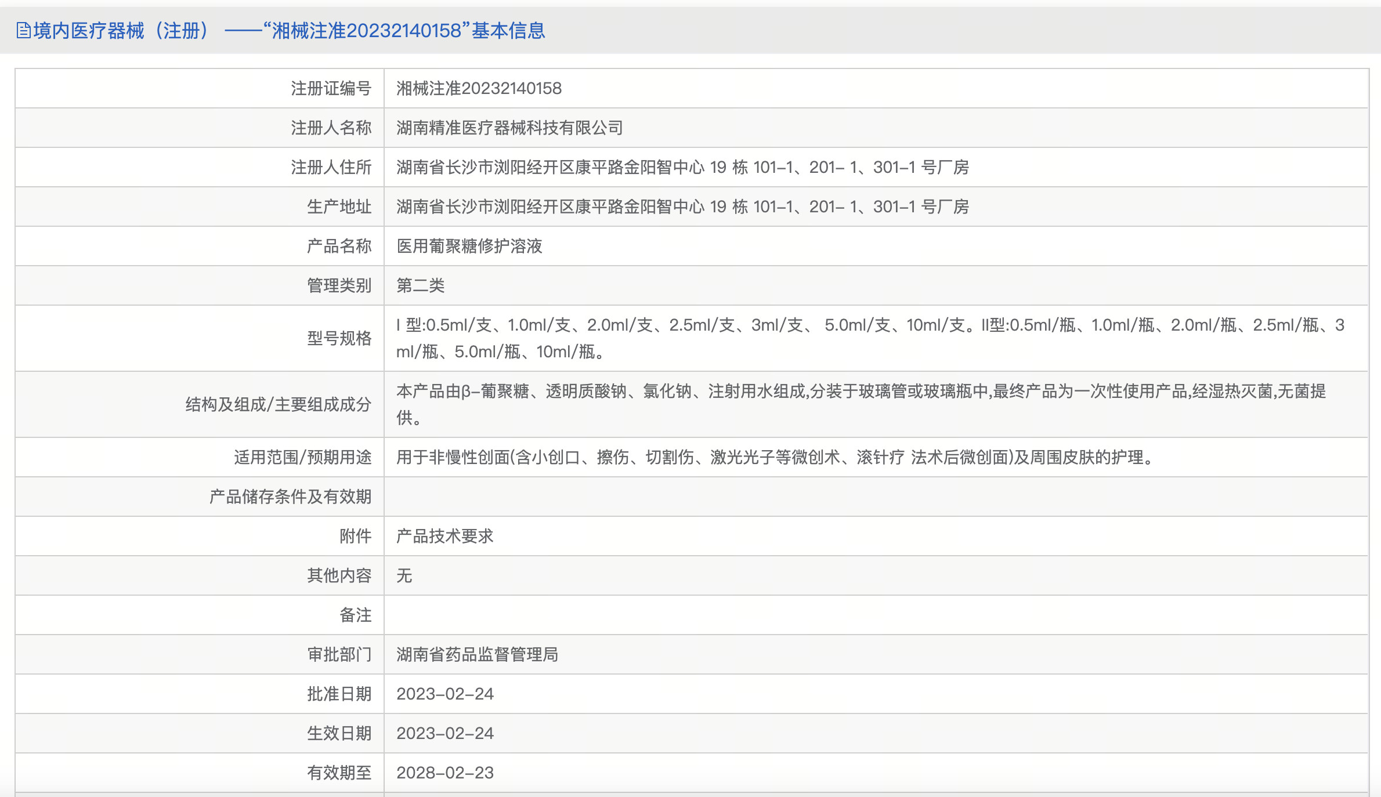This screenshot has height=797, width=1381.
Task: Click the date 2023-02-24 in the 生效日期 row
Action: [444, 733]
